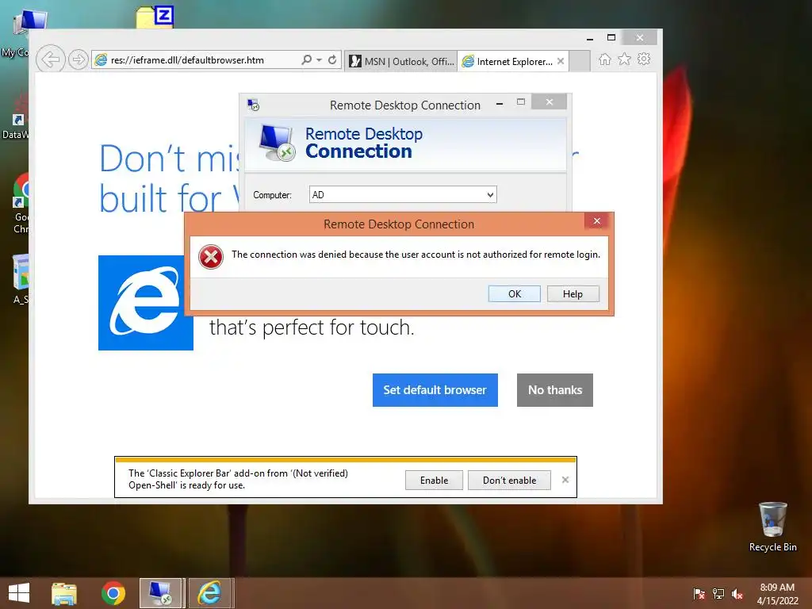Viewport: 812px width, 609px height.
Task: Click the Remote Desktop Connection title bar icon
Action: click(x=253, y=105)
